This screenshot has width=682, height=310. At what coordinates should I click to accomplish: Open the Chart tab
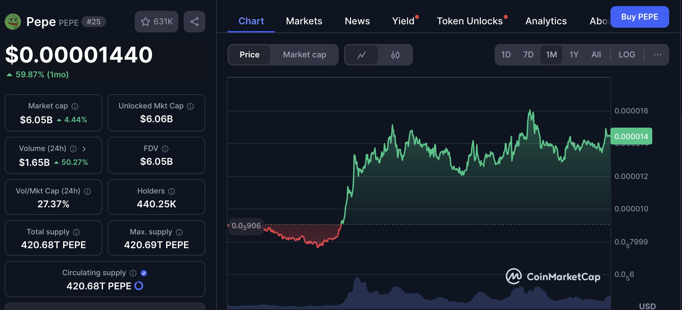click(251, 21)
